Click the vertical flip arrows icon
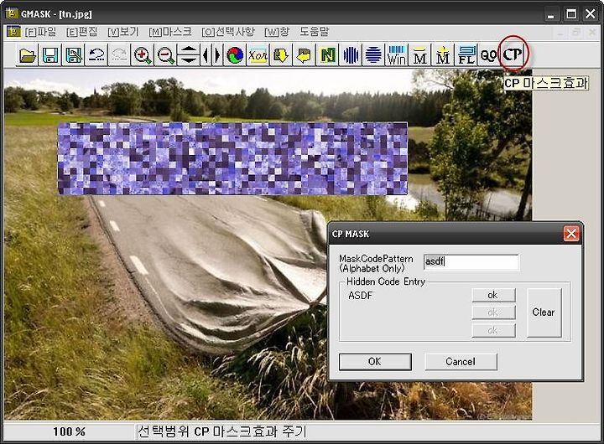Image resolution: width=604 pixels, height=444 pixels. 189,55
